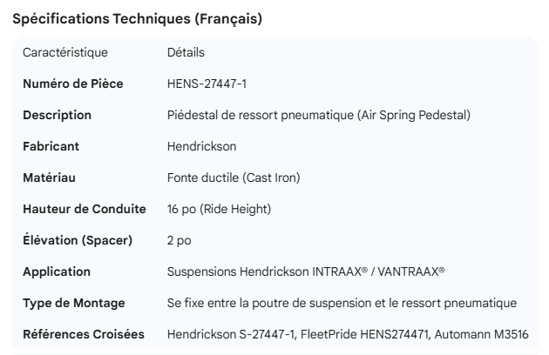Click the "Fonte ductile (Cast Iron)" value
Viewport: 549px width, 355px height.
point(234,177)
